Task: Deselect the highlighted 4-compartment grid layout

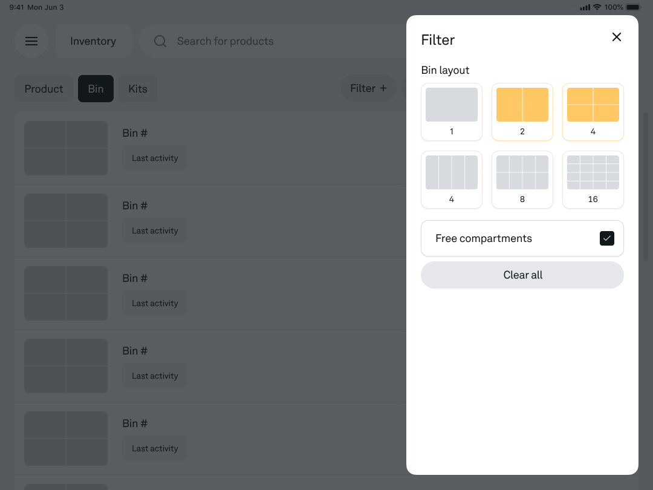Action: pos(593,112)
